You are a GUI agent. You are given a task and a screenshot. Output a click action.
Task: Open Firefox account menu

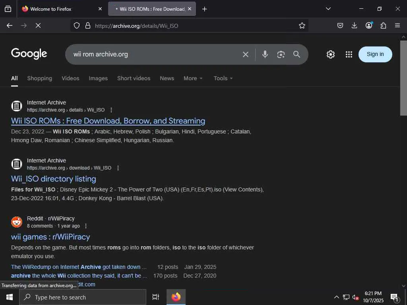(369, 25)
